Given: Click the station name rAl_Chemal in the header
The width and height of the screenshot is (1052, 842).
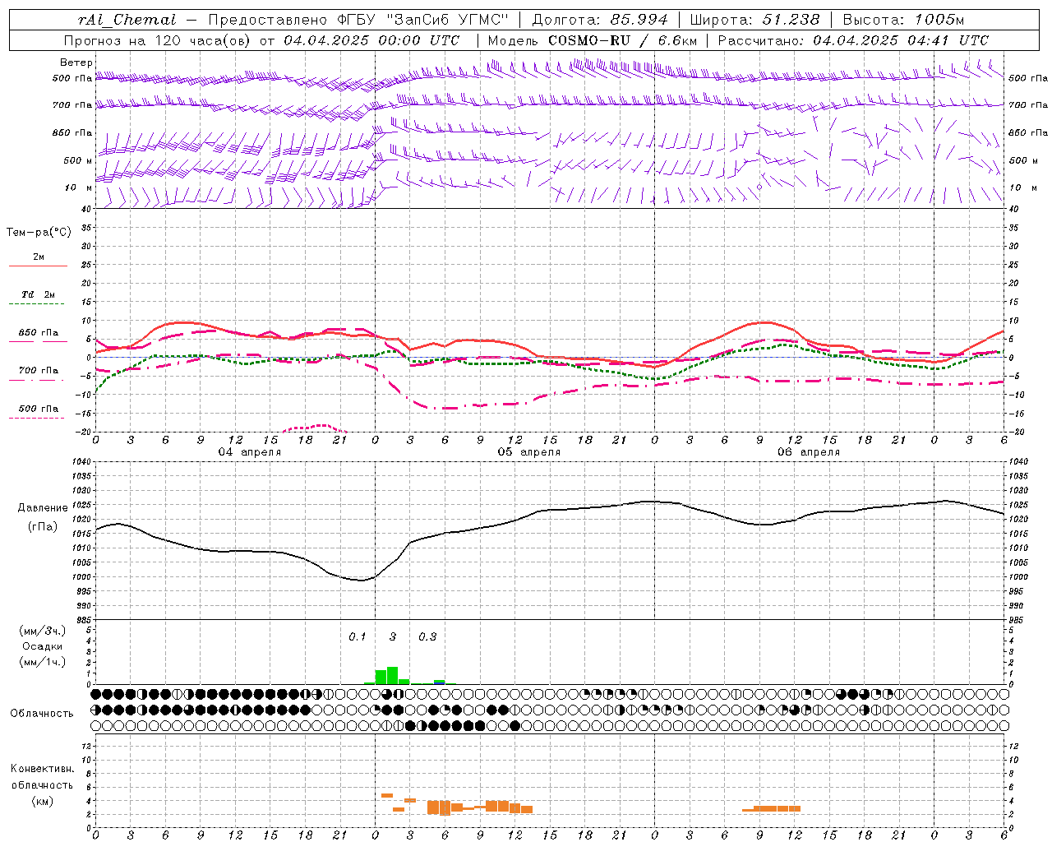Looking at the screenshot, I should click(127, 21).
